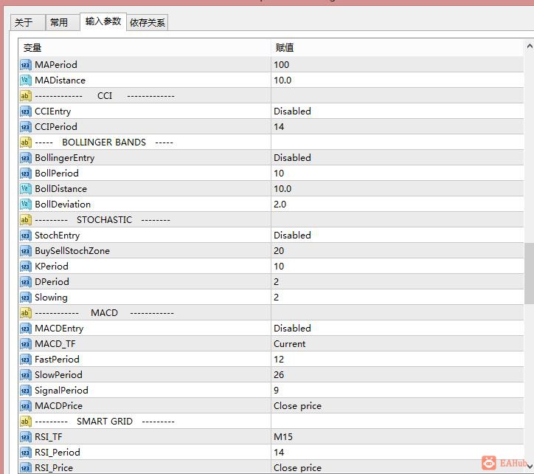Image resolution: width=534 pixels, height=474 pixels.
Task: Click the integer icon beside CCIEntry
Action: point(26,111)
